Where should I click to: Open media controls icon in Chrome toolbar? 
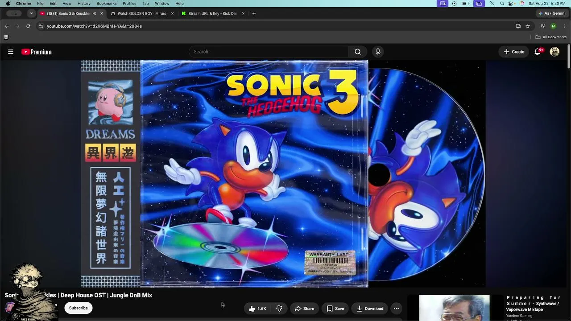click(543, 26)
